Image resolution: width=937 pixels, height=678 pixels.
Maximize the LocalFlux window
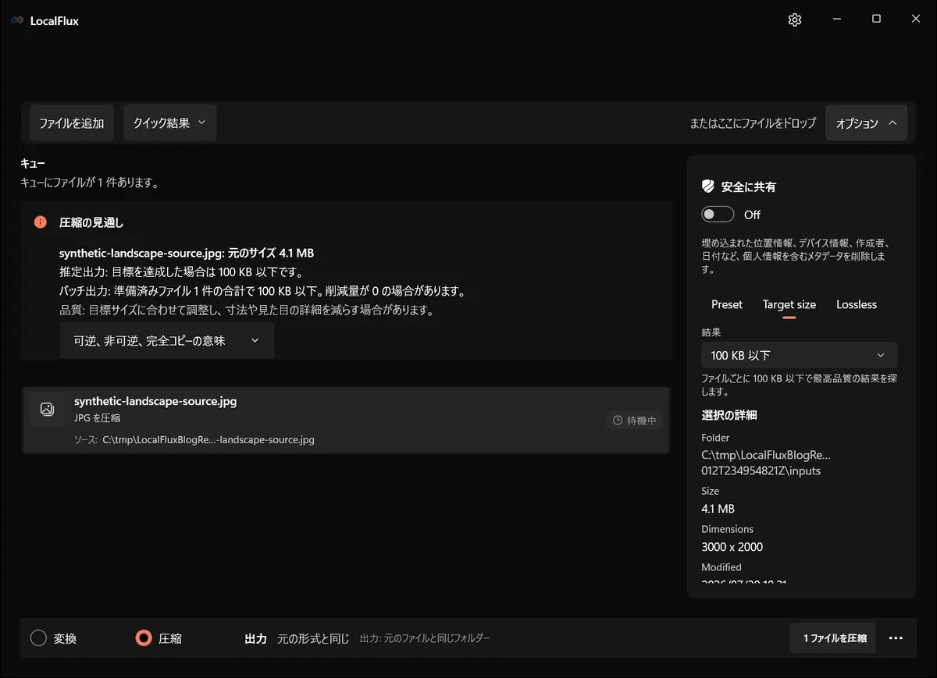coord(876,20)
